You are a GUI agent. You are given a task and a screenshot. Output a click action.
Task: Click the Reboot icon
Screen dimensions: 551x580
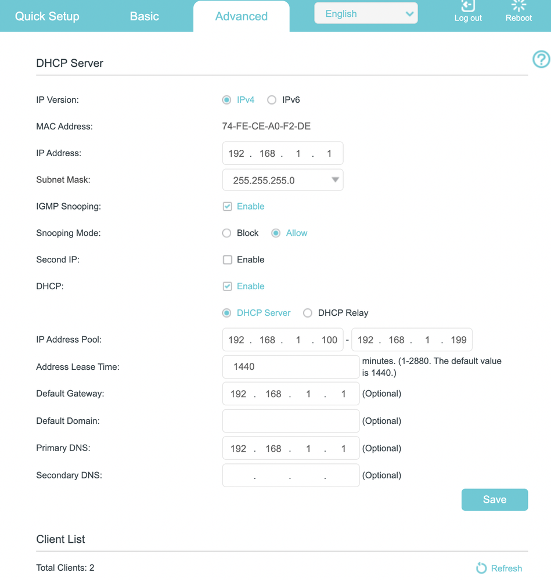point(518,6)
